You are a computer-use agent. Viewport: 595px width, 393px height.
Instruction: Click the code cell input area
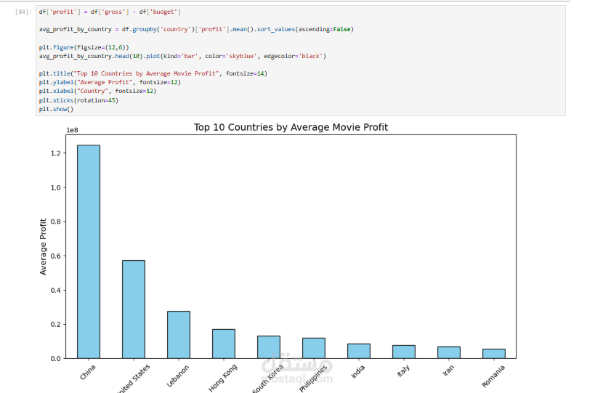coord(301,61)
